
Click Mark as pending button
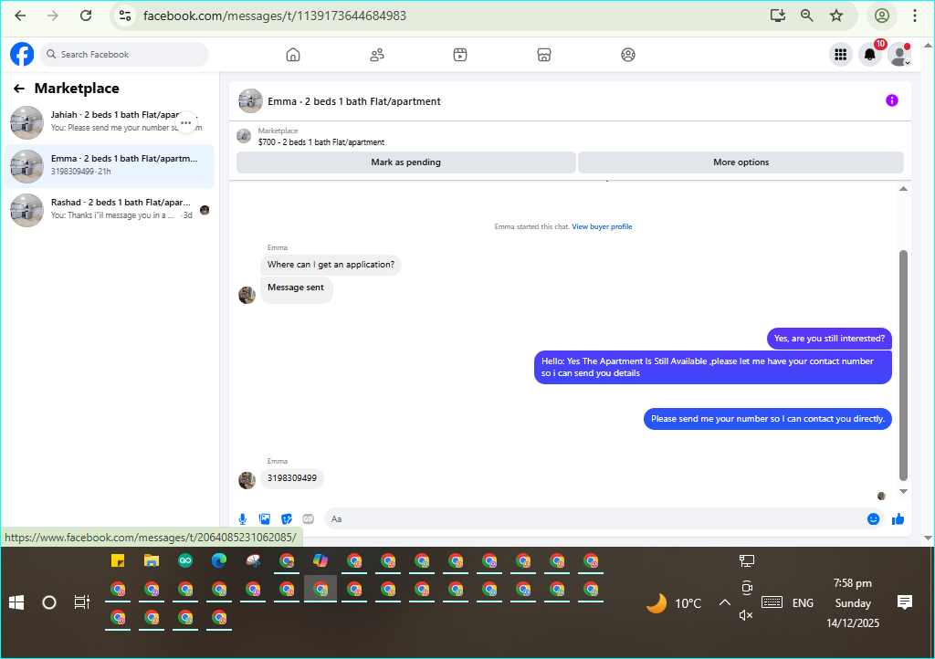[x=406, y=162]
